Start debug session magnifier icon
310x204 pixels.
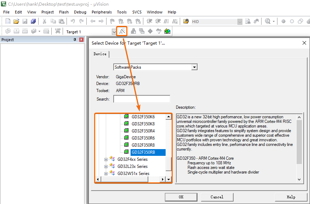point(268,21)
